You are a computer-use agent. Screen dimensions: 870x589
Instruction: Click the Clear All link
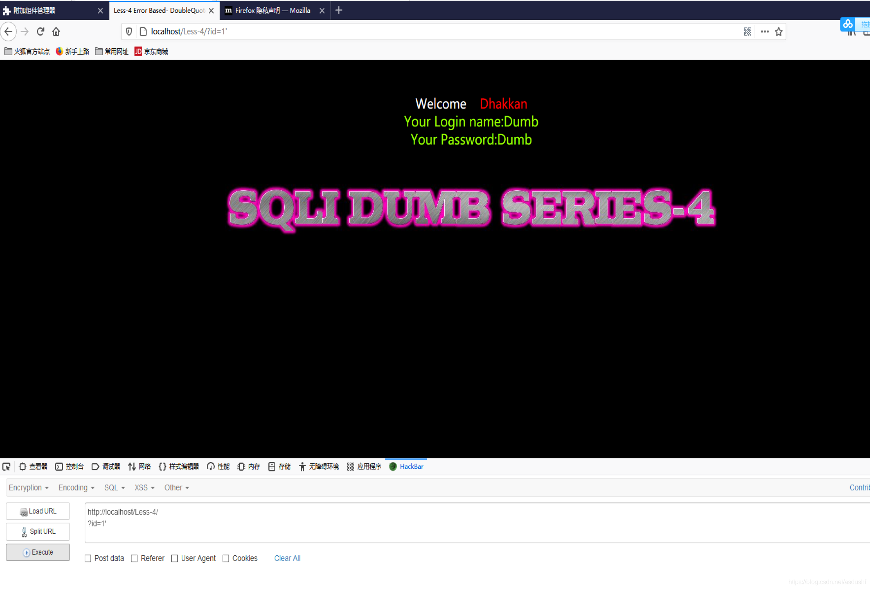(x=287, y=558)
